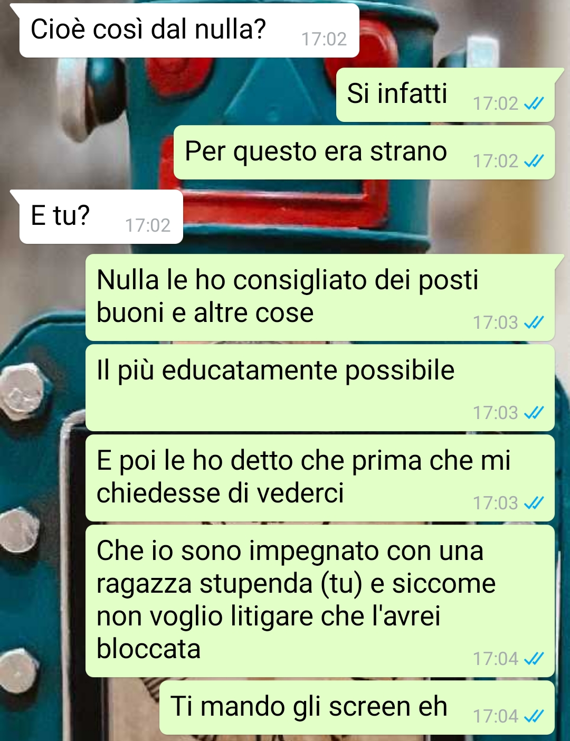Tap the double checkmarks on 'Per questo era strano'
The height and width of the screenshot is (741, 570).
[534, 161]
